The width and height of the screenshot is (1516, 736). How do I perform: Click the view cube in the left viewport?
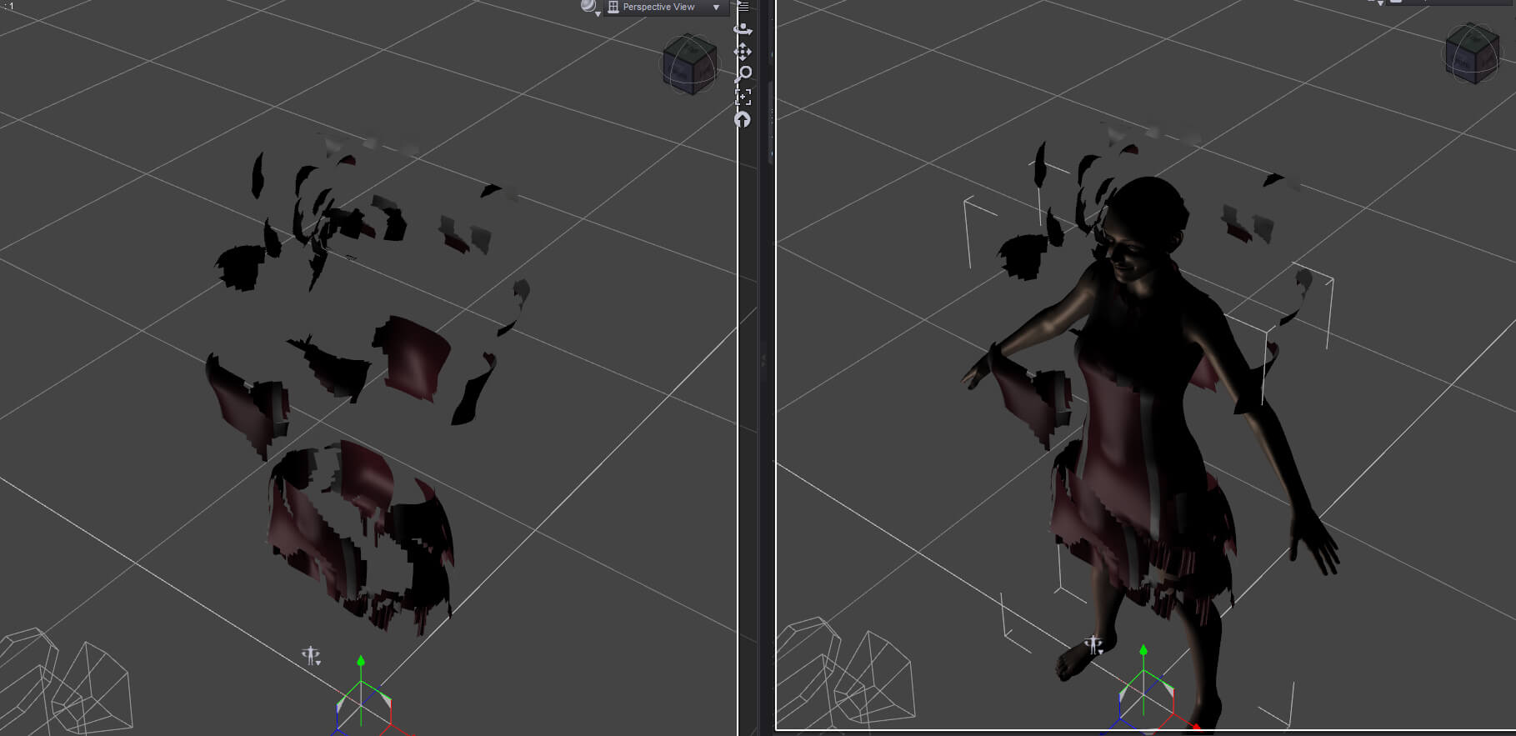689,63
